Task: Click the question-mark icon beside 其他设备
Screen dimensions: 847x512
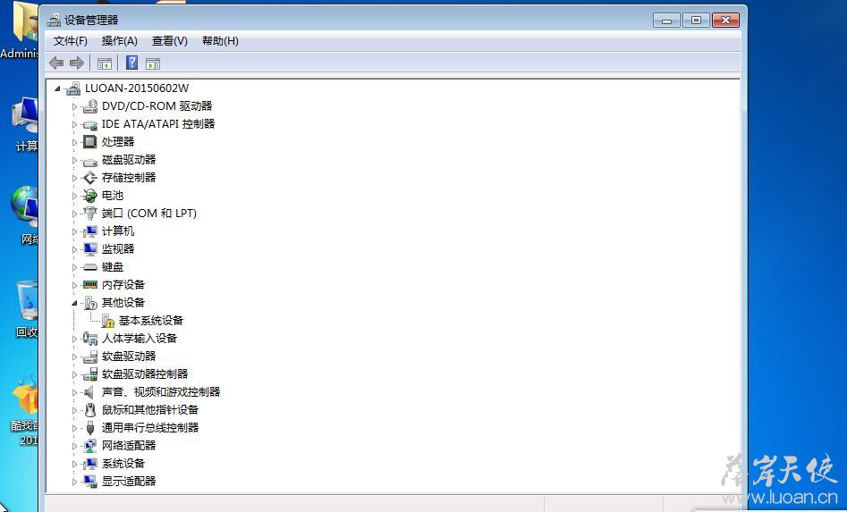Action: pyautogui.click(x=90, y=303)
